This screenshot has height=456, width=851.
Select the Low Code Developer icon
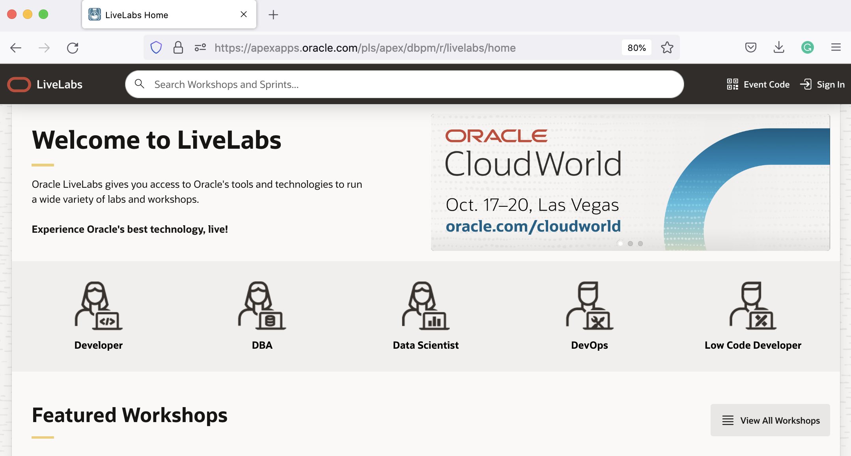pyautogui.click(x=752, y=306)
